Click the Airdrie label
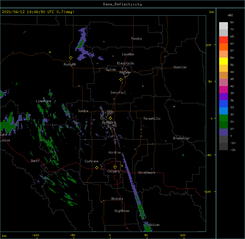This screenshot has height=239, width=245. pos(115,152)
